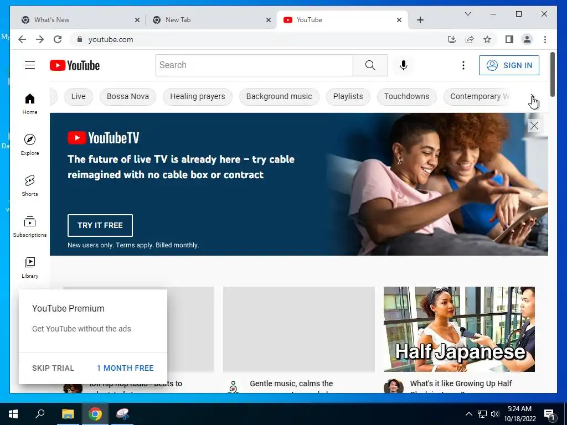Filter by the Background music chip

pos(279,96)
